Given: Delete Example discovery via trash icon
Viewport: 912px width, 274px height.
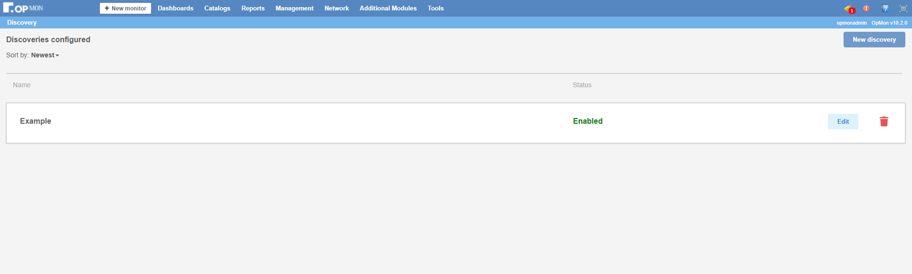Looking at the screenshot, I should pyautogui.click(x=883, y=121).
